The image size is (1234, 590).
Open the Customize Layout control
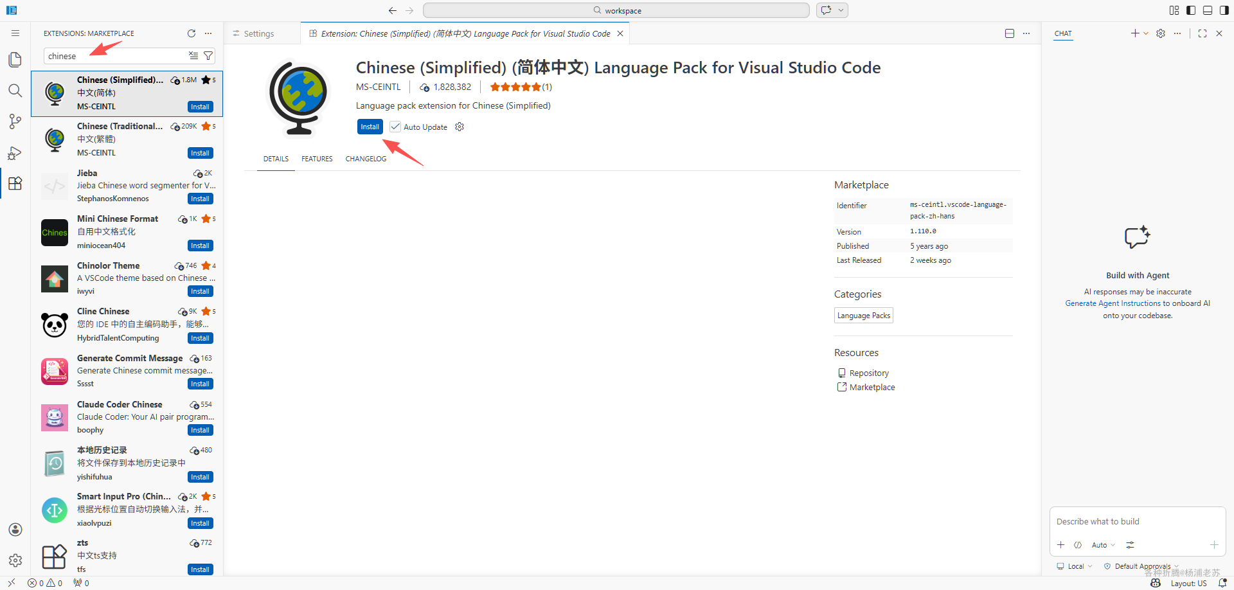pos(1174,10)
